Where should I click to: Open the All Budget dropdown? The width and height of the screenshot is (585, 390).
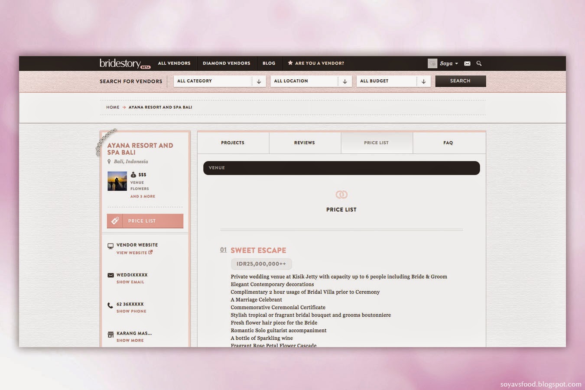pyautogui.click(x=393, y=81)
